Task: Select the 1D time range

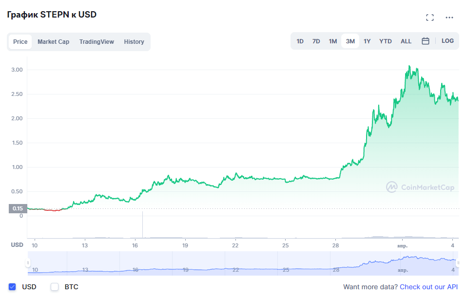Action: click(300, 41)
